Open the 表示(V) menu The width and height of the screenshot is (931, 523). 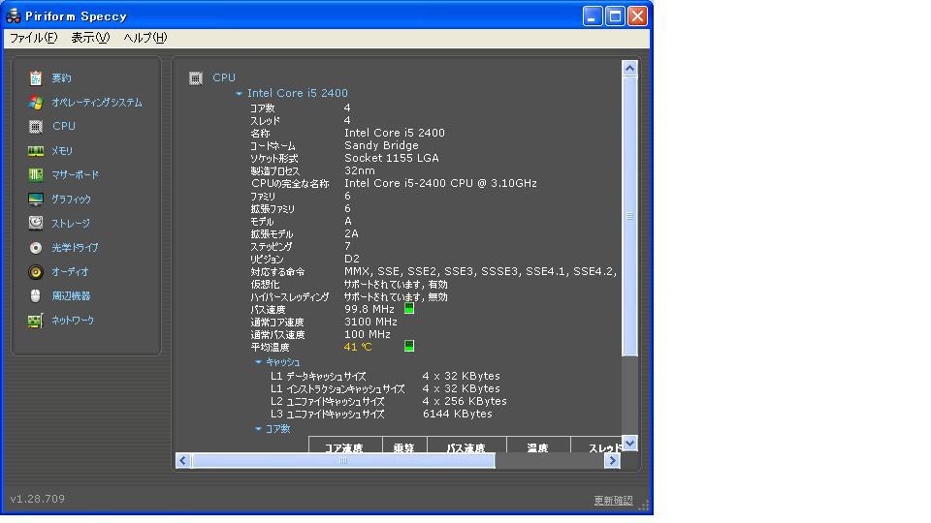tap(90, 38)
